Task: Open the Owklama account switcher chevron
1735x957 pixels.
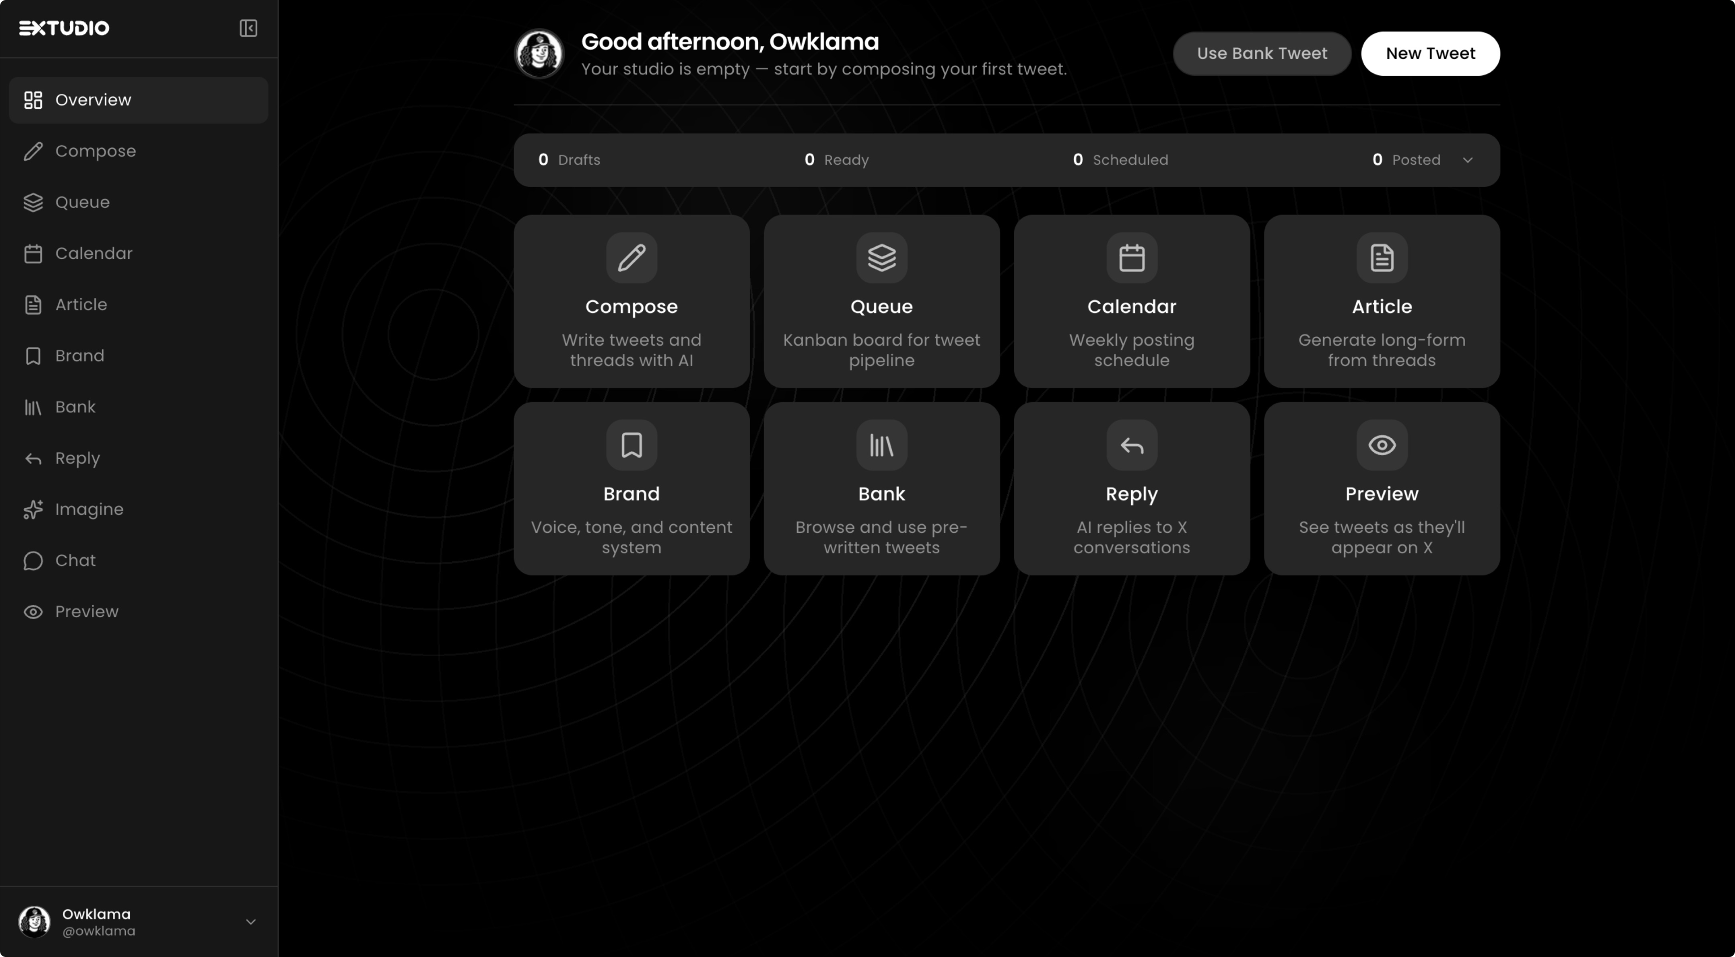Action: point(251,922)
